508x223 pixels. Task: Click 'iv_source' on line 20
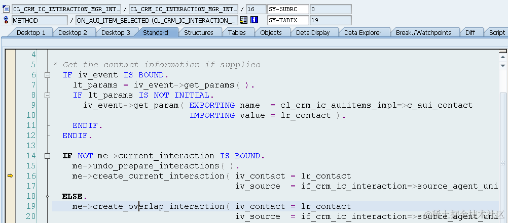258,216
